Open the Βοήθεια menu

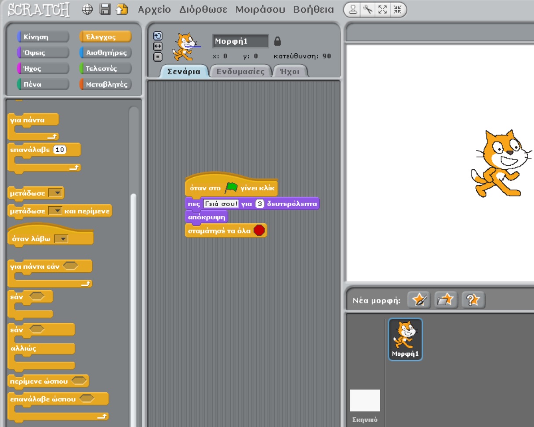tap(313, 10)
